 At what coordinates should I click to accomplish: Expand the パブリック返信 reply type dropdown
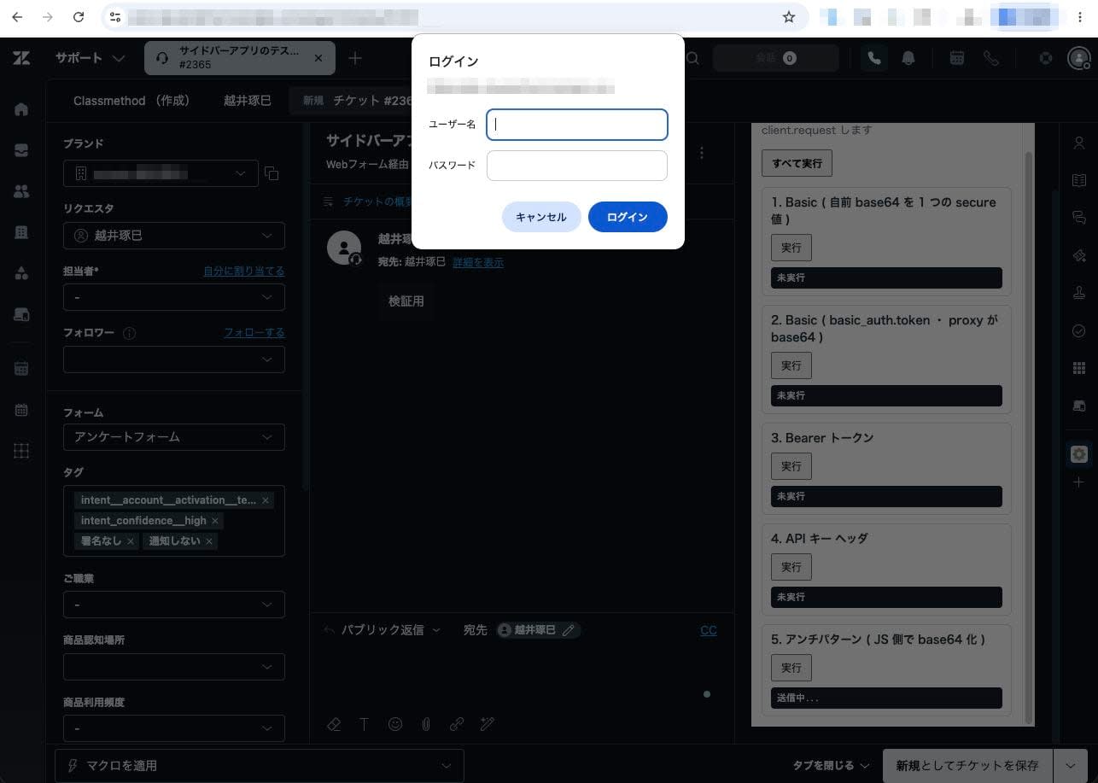click(391, 630)
